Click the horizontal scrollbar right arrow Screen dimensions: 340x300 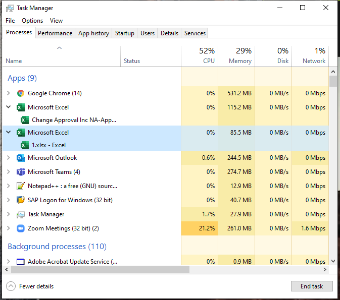pos(325,269)
